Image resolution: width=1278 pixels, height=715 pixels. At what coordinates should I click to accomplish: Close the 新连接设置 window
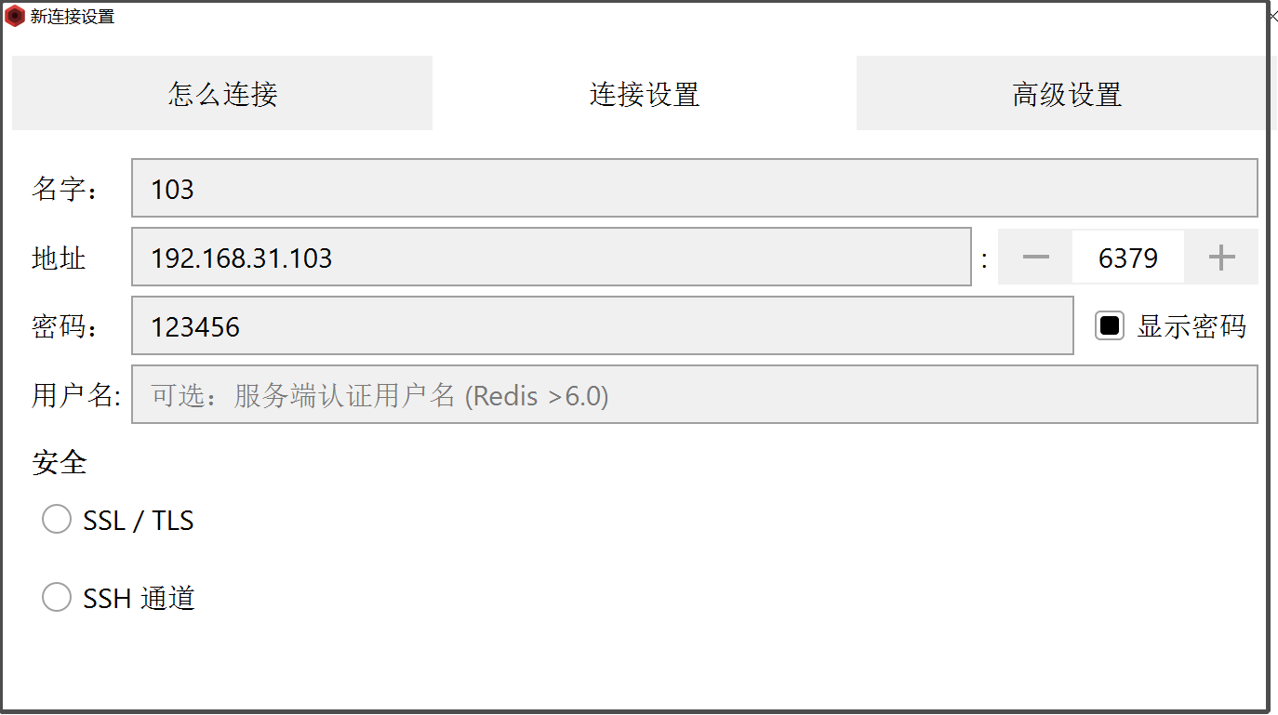click(1272, 16)
